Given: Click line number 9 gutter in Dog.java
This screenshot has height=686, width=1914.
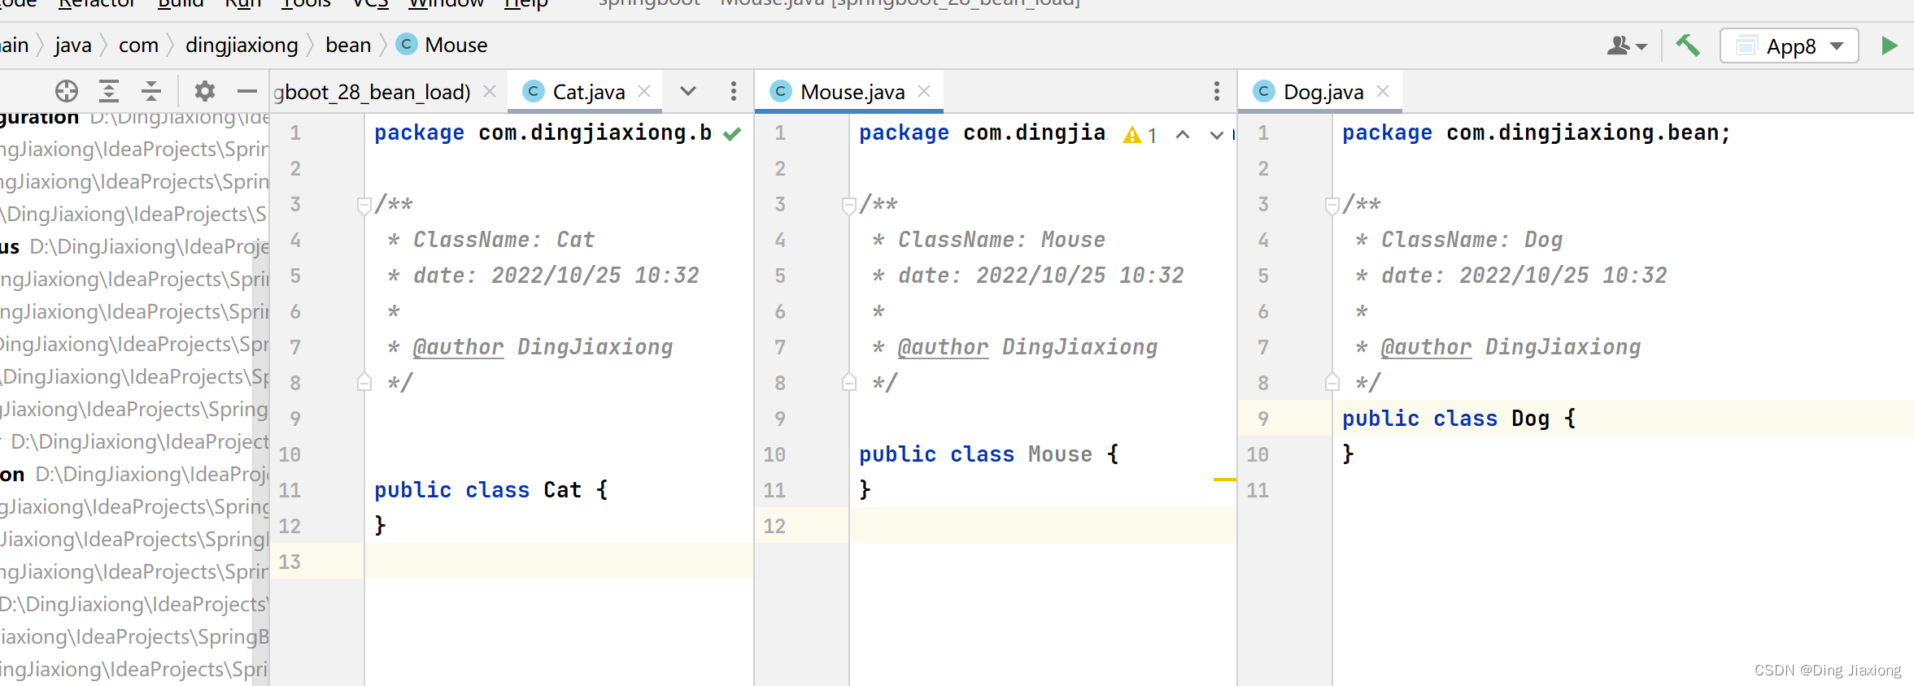Looking at the screenshot, I should (x=1262, y=419).
